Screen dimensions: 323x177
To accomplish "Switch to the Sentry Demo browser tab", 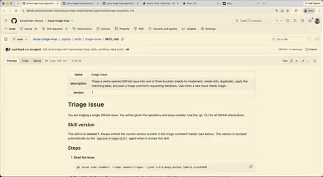I will (161, 3).
